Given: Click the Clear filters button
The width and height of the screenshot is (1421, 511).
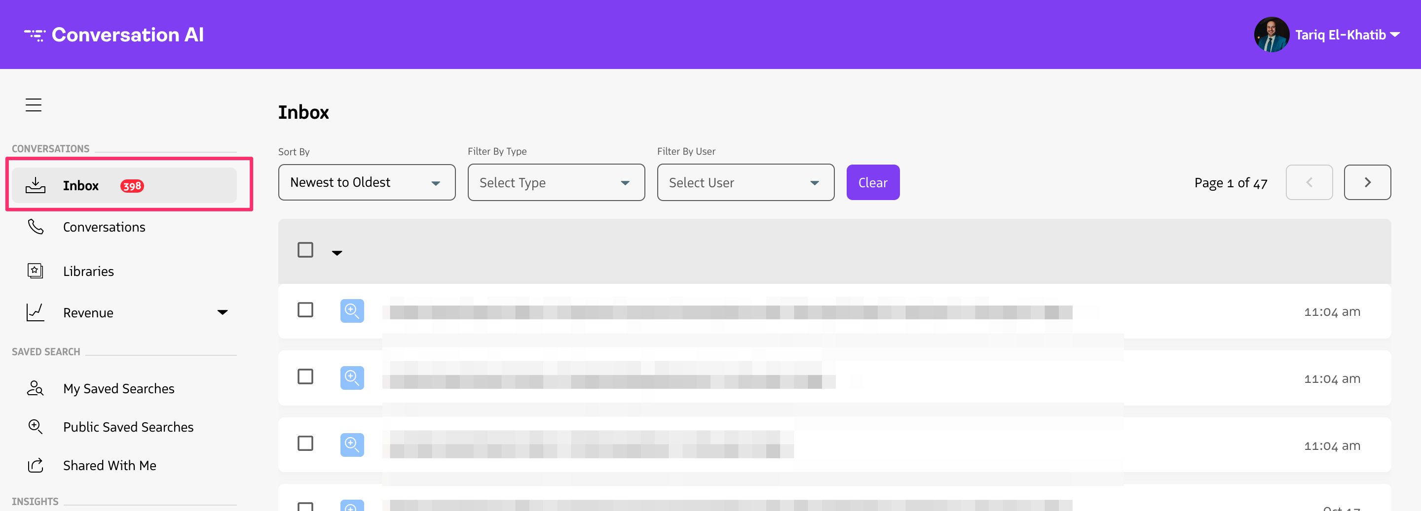Looking at the screenshot, I should point(873,182).
